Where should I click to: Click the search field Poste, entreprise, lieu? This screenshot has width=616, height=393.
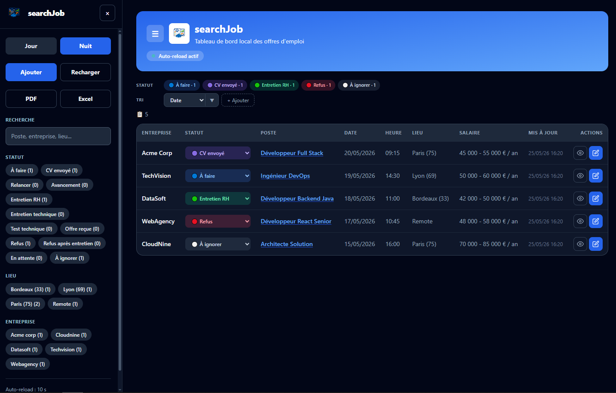tap(58, 136)
